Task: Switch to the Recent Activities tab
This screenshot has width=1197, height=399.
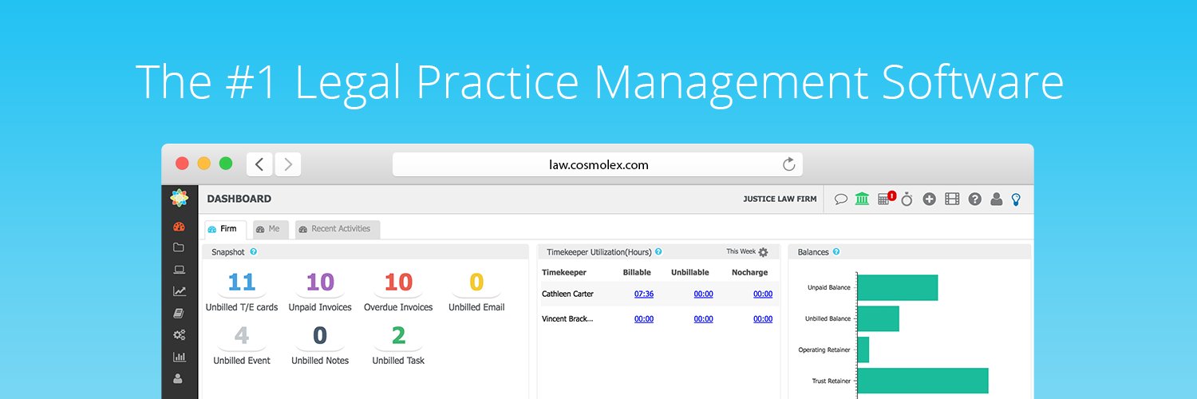Action: click(337, 229)
